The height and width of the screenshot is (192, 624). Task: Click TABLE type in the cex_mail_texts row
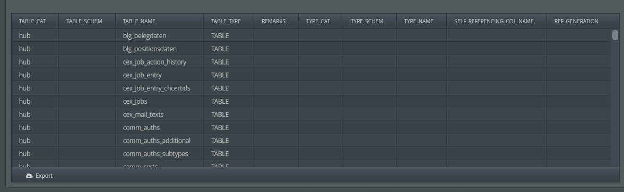point(220,114)
